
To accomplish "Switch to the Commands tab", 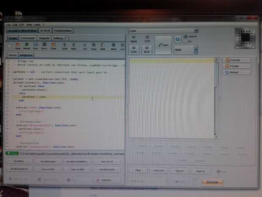I will click(x=27, y=39).
